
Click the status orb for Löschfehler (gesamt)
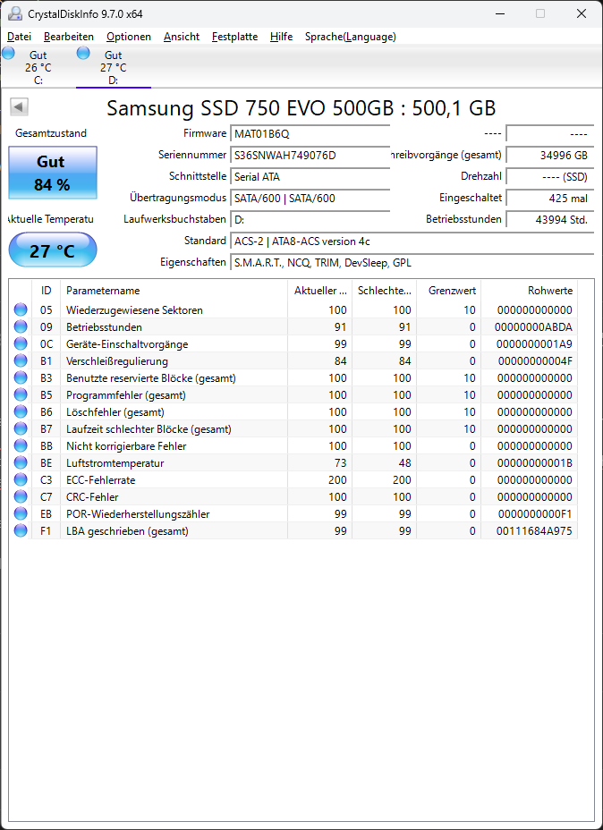coord(21,411)
